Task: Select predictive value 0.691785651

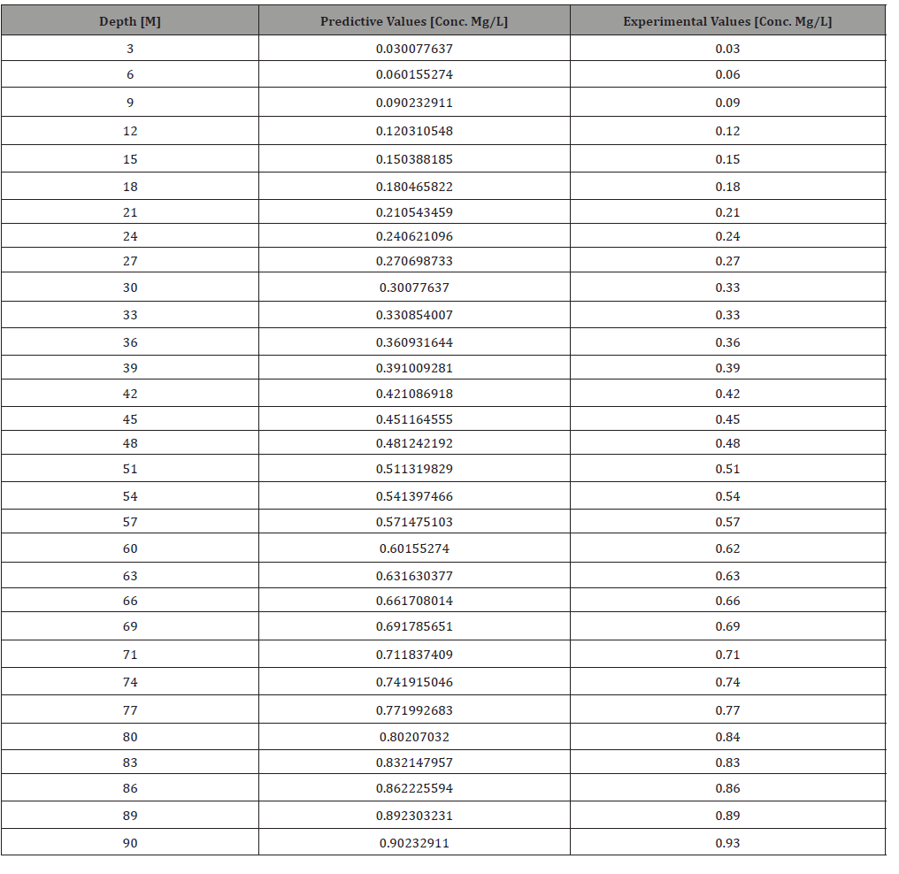Action: click(414, 626)
